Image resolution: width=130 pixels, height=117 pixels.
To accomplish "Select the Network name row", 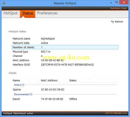I will (65, 39).
